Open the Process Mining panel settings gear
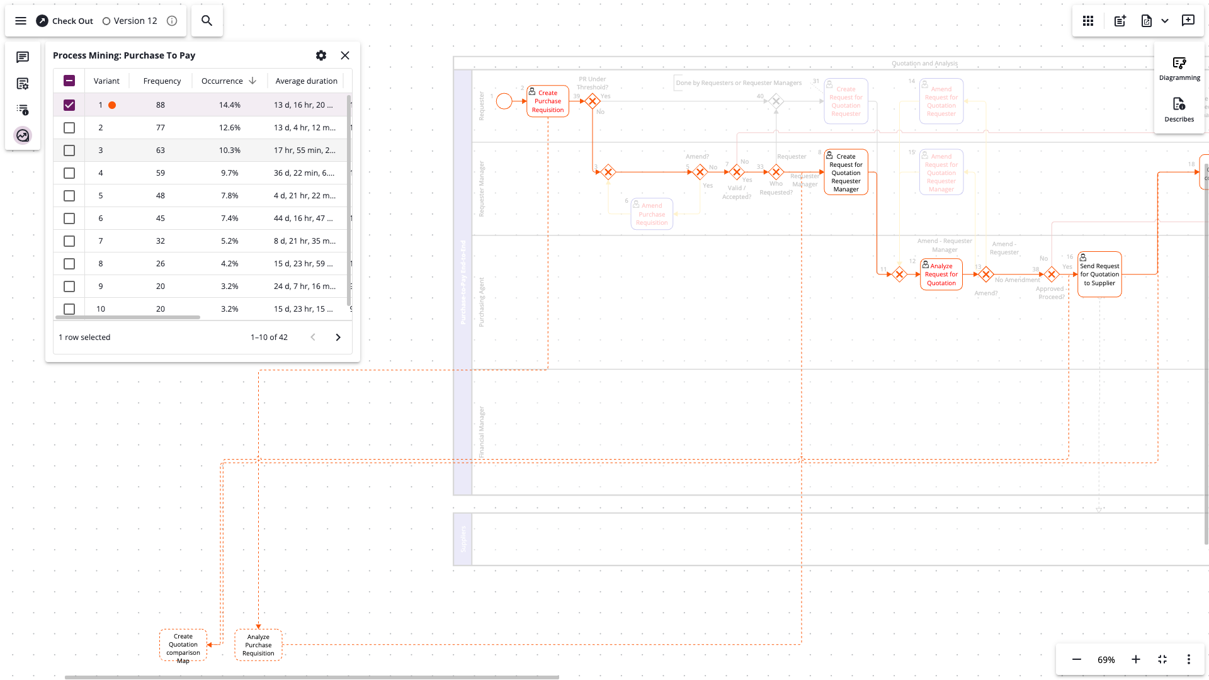The width and height of the screenshot is (1209, 680). (x=321, y=55)
